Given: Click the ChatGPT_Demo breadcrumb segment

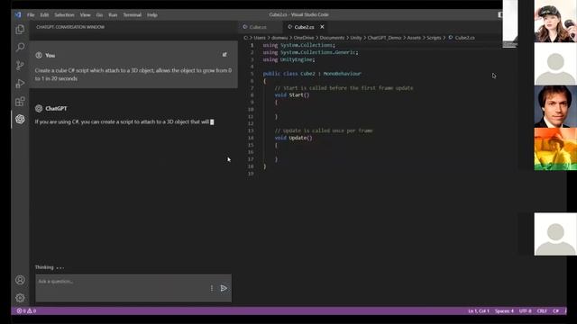Looking at the screenshot, I should coord(384,38).
